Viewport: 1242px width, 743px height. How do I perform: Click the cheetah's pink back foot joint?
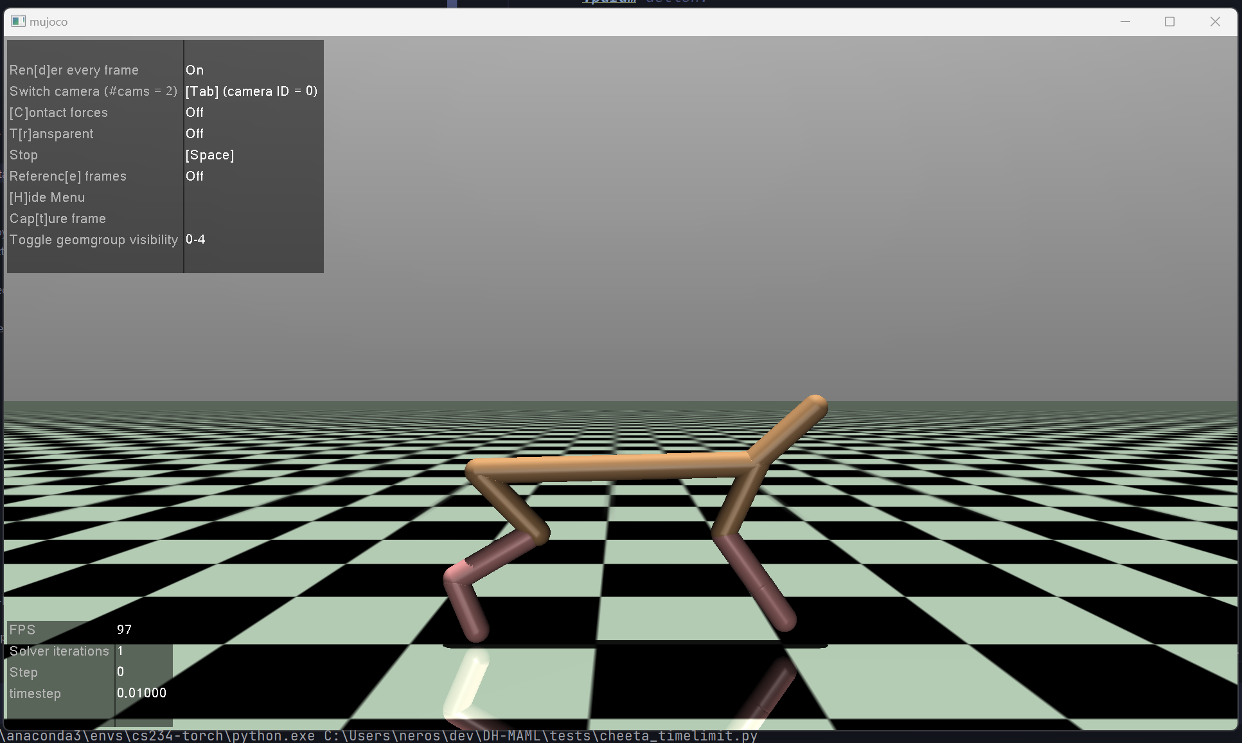(x=458, y=571)
